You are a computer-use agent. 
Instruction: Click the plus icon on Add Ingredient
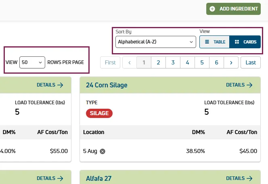[212, 9]
